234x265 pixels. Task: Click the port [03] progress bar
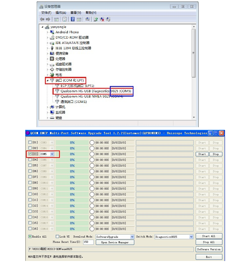[72, 154]
